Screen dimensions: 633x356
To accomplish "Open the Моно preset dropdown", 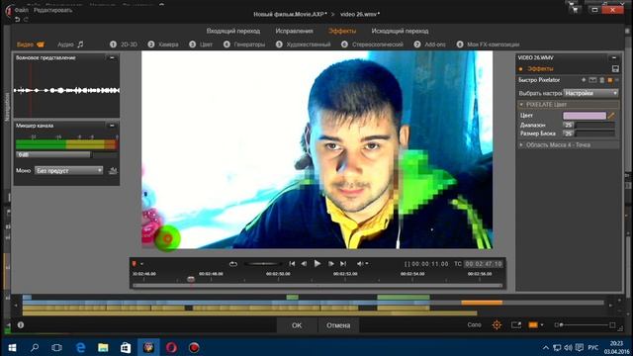I will tap(69, 171).
